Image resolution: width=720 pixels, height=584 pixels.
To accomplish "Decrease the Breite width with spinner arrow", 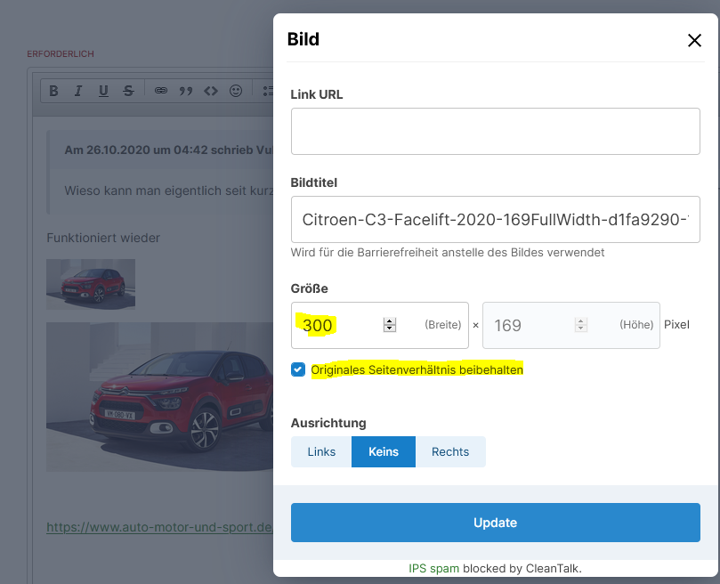I will [x=390, y=328].
